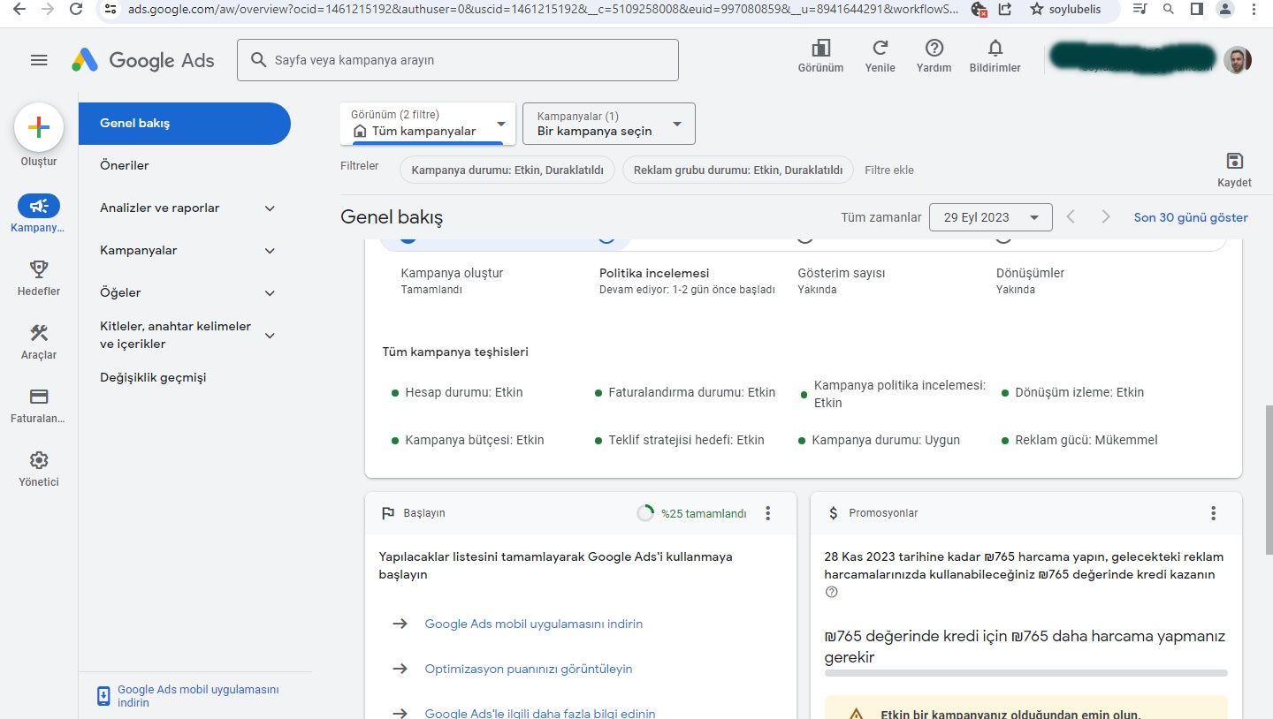Click the Sayfa veya kampanya arayın search field
The height and width of the screenshot is (719, 1273).
pos(458,60)
